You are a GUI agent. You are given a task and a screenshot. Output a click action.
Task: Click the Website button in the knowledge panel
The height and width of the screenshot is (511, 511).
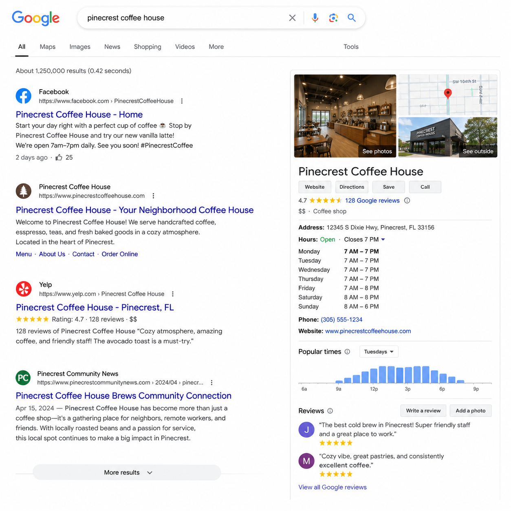[x=315, y=187]
